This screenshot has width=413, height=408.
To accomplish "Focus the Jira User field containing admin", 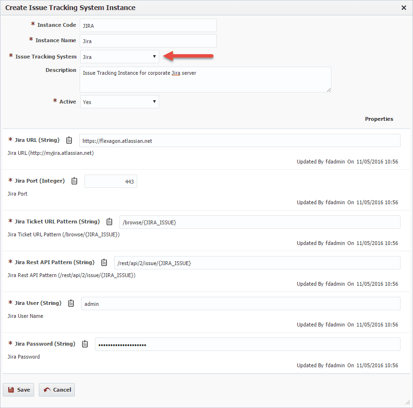I will click(x=241, y=303).
